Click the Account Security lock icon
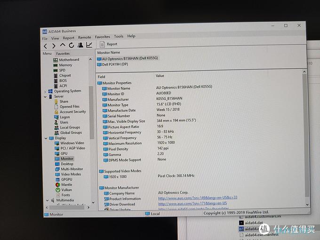320x240 pixels. (x=56, y=112)
